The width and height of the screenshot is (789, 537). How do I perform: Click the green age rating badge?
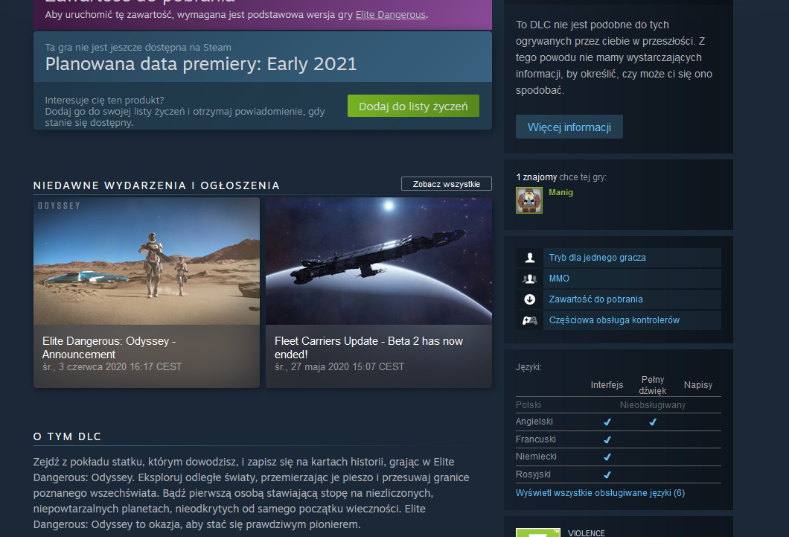coord(538,533)
